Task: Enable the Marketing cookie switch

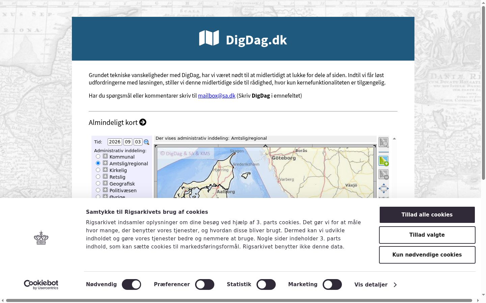Action: coord(332,284)
